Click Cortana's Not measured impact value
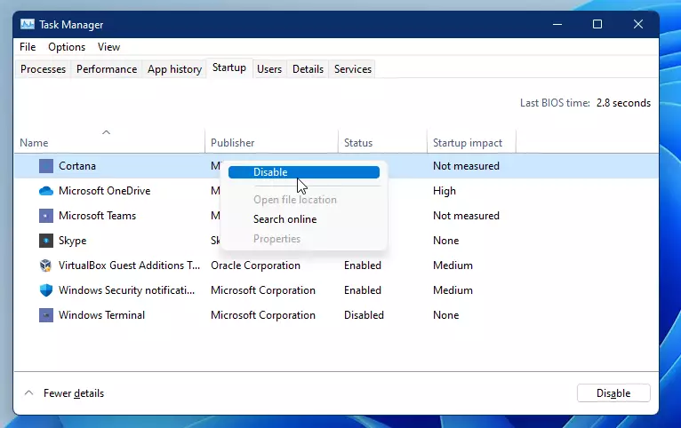The width and height of the screenshot is (681, 428). pos(466,166)
